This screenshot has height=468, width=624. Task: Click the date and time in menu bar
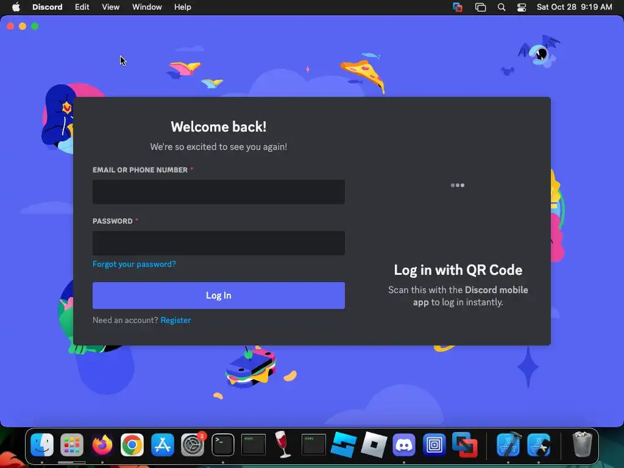tap(574, 7)
